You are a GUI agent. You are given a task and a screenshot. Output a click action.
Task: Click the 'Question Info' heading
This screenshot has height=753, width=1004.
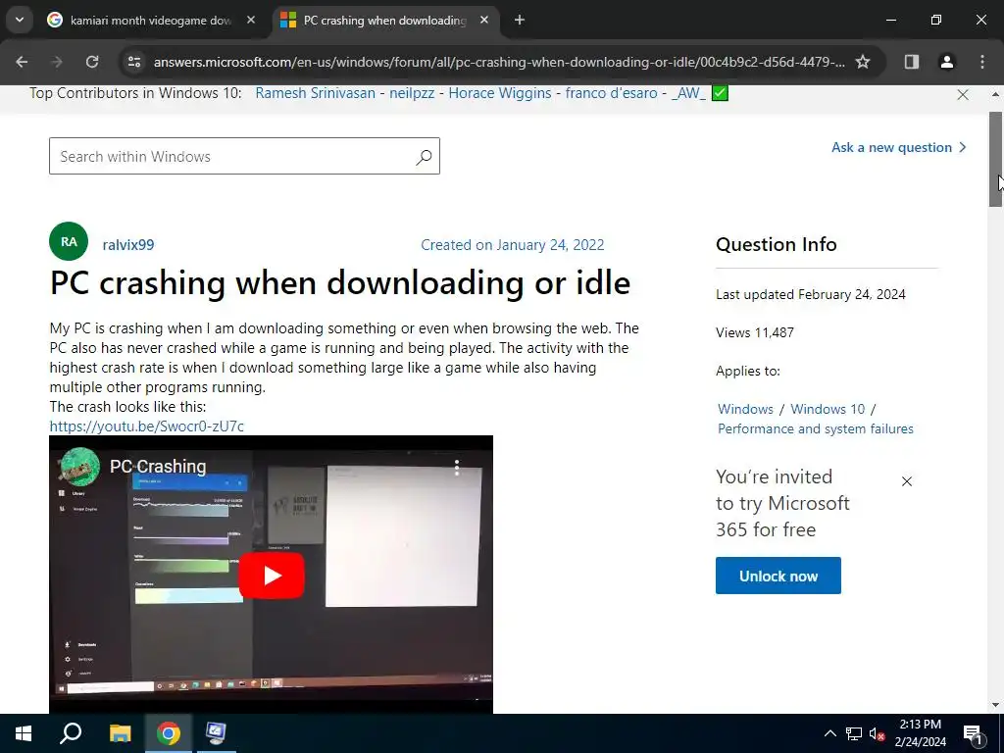coord(777,244)
